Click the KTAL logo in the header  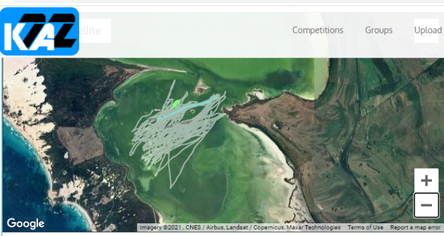pos(39,32)
